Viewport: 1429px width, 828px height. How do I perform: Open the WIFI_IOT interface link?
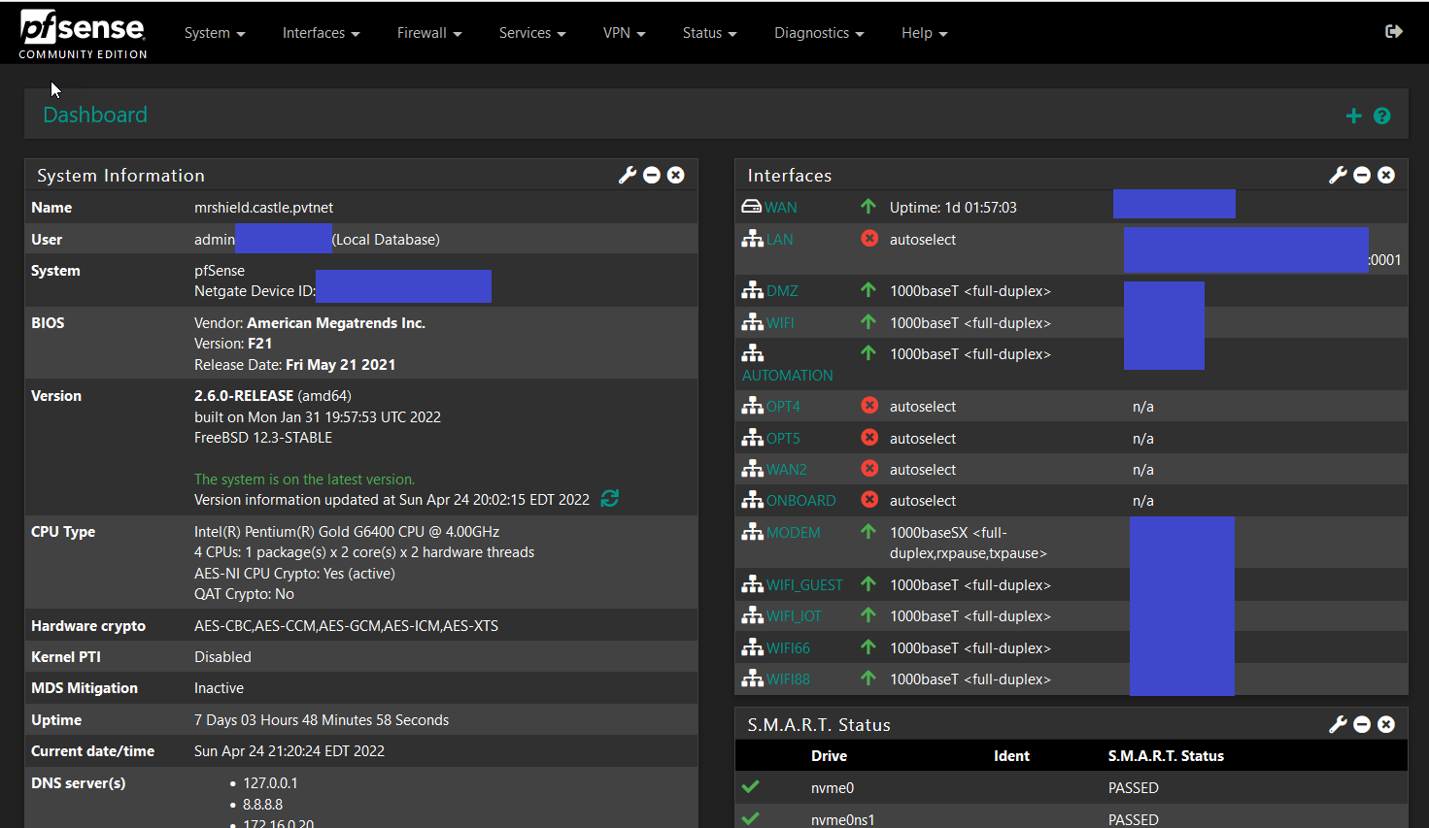(794, 616)
